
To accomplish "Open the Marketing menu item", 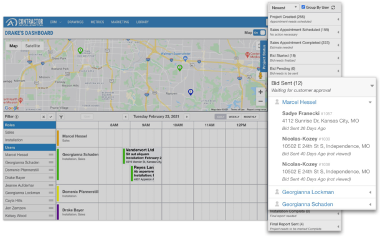I will 120,22.
